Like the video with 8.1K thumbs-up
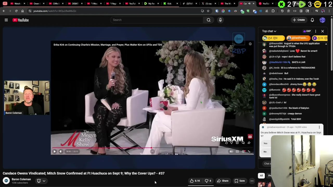 pos(195,181)
